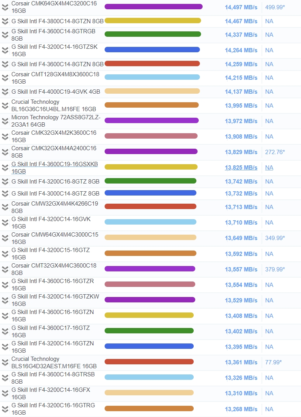The image size is (301, 417).
Task: Expand the G Skill F4-3200C14-16GTZKW row chevron
Action: tap(5, 300)
